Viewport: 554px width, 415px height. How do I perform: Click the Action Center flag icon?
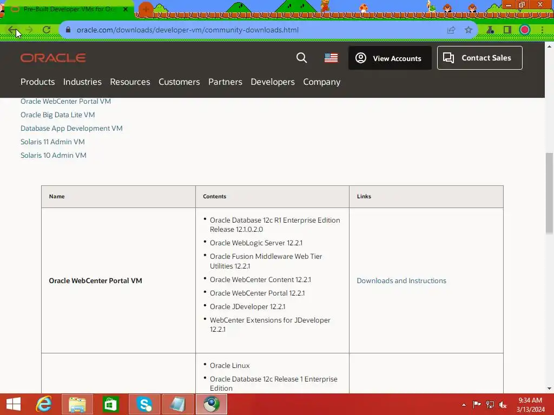pyautogui.click(x=477, y=404)
